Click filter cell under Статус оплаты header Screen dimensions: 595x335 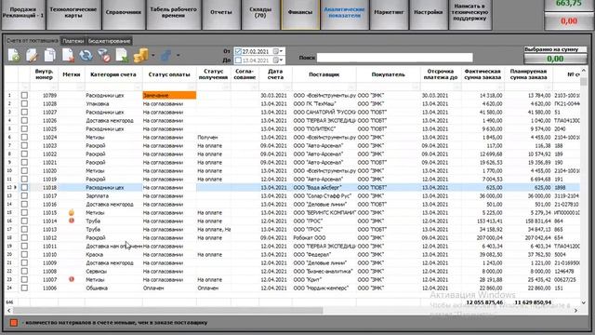coord(169,87)
